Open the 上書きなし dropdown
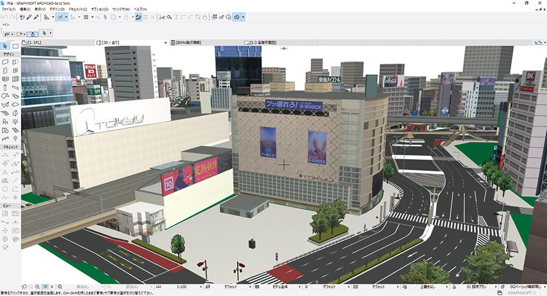This screenshot has width=547, height=296. coord(427,287)
